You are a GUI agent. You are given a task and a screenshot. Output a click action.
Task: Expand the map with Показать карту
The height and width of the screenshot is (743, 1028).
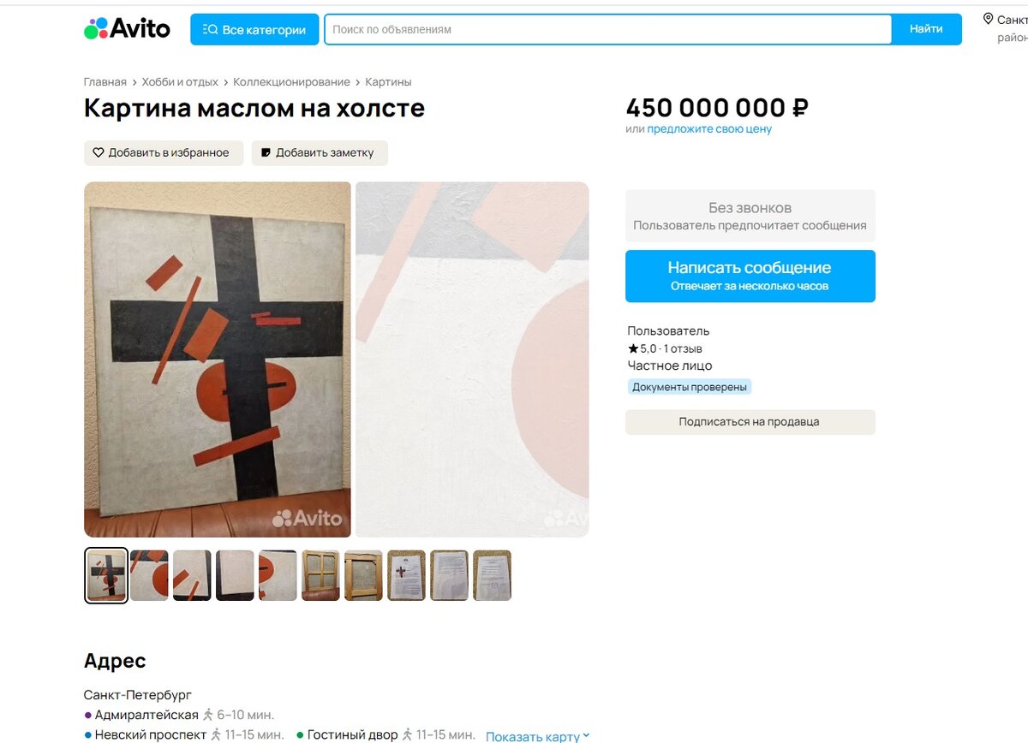(x=538, y=736)
